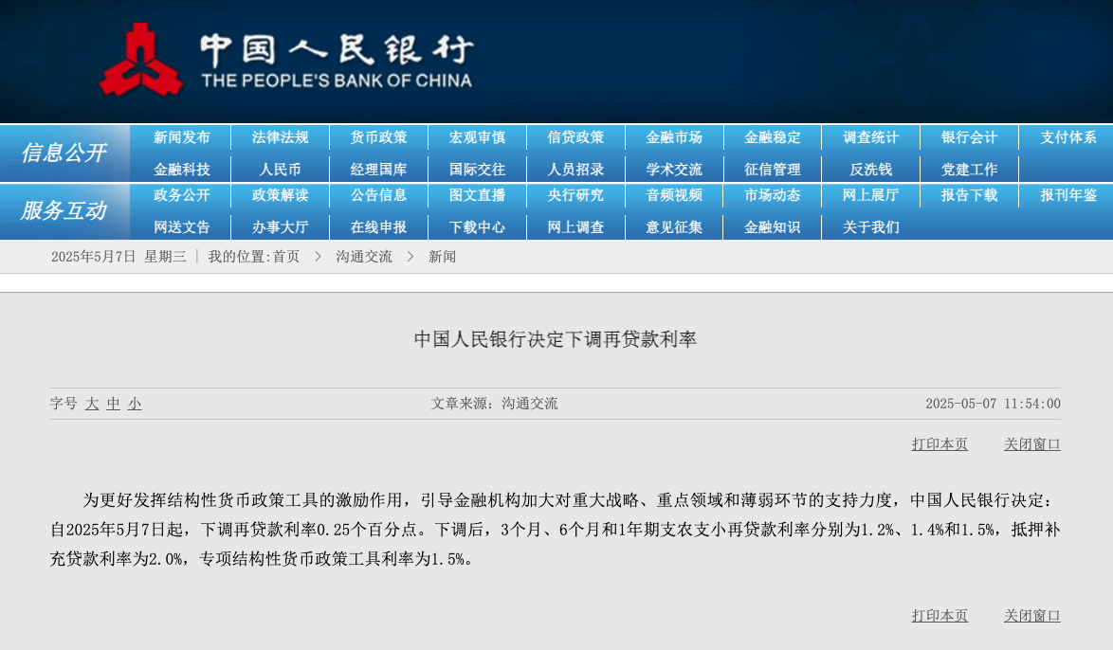Click top 打印本页 print link
The width and height of the screenshot is (1113, 650).
[x=940, y=444]
